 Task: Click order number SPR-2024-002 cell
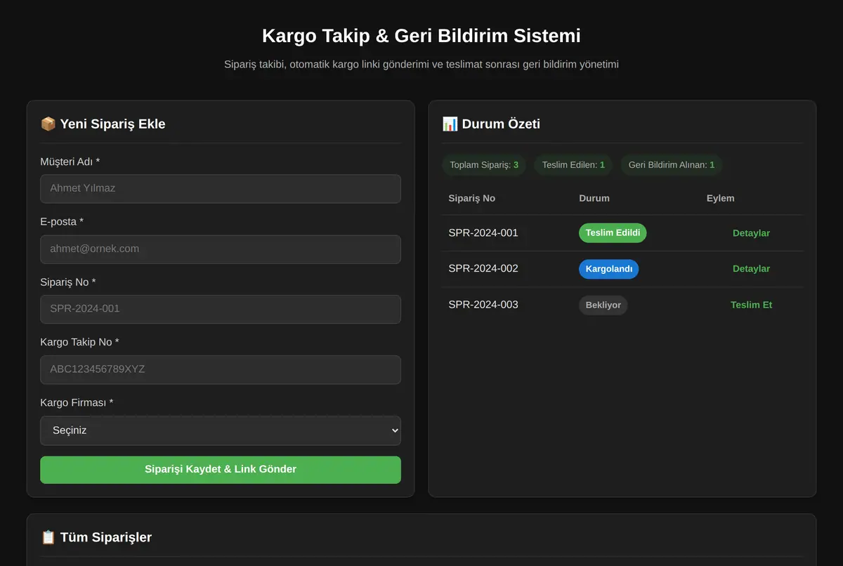pos(483,269)
